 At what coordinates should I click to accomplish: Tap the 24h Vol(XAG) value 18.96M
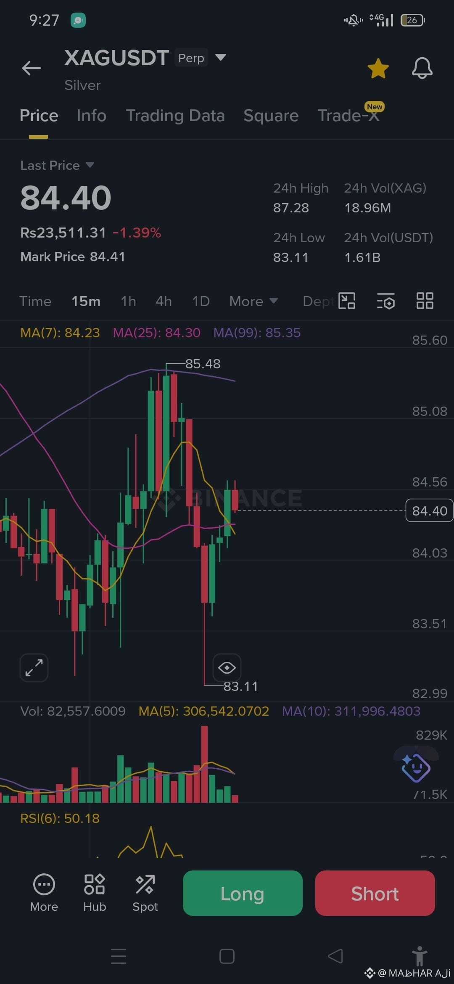click(367, 208)
